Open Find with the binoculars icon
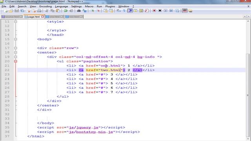The width and height of the screenshot is (251, 141). point(79,11)
